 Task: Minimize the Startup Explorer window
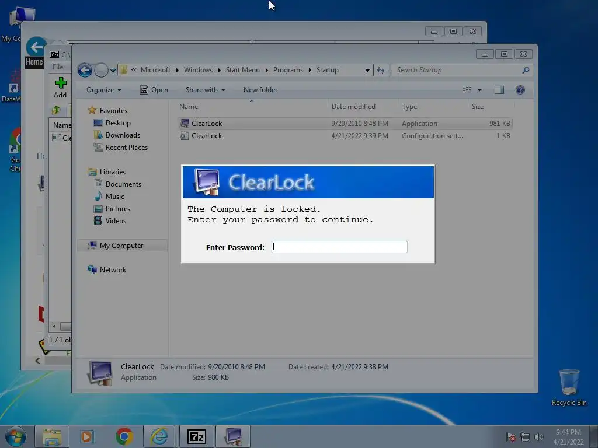(x=485, y=54)
